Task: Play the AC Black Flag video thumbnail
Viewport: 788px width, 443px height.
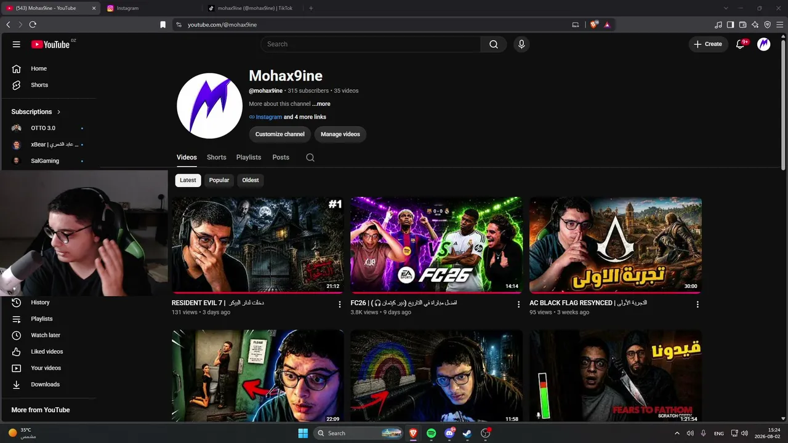Action: coord(616,245)
